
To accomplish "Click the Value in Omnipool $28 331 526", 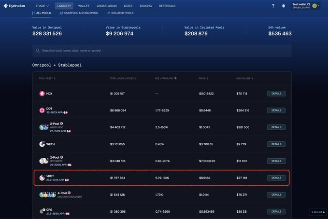I will (x=47, y=33).
